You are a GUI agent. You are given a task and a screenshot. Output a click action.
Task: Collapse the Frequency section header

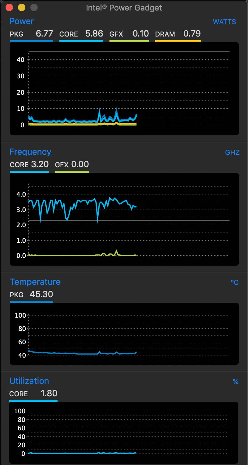pyautogui.click(x=30, y=152)
